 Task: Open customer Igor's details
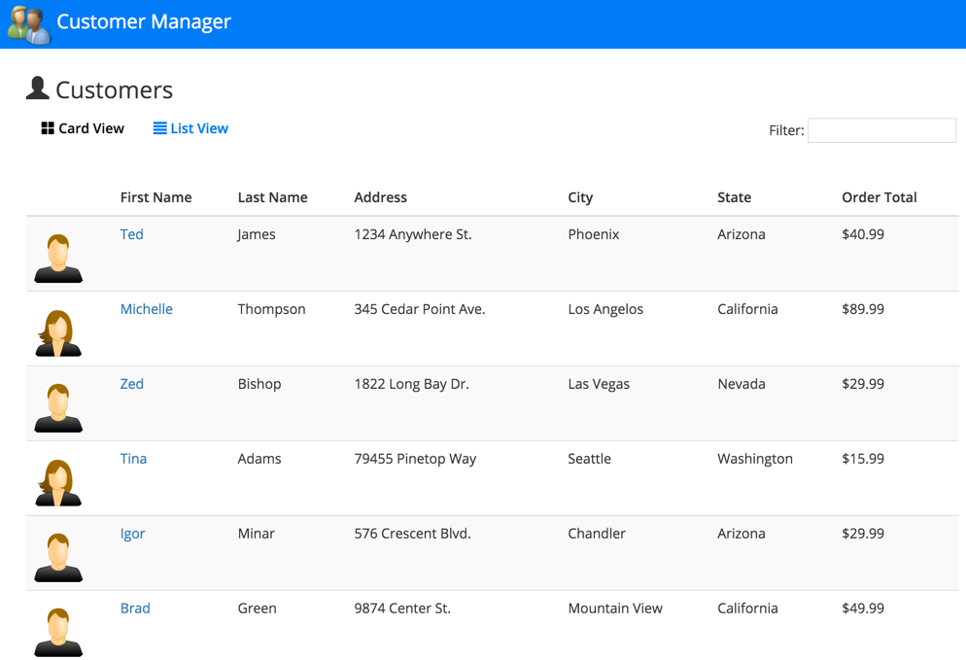(x=132, y=534)
